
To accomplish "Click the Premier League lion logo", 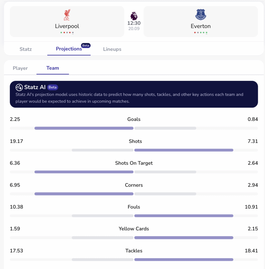I will pyautogui.click(x=134, y=16).
